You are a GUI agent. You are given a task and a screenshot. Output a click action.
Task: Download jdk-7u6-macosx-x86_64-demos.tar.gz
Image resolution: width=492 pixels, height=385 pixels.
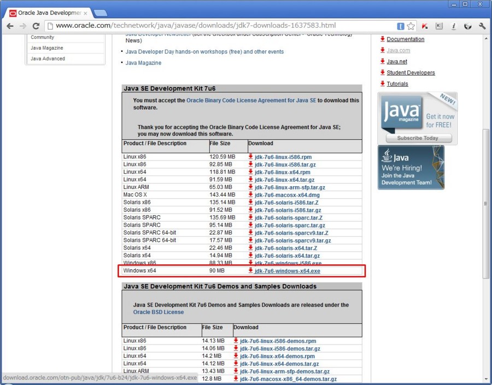288,379
